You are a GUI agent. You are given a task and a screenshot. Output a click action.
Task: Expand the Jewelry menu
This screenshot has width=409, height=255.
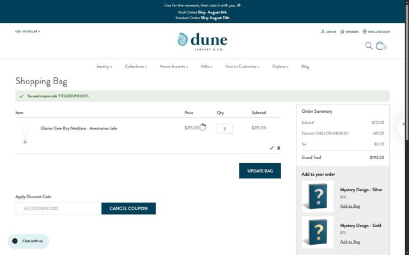point(104,66)
